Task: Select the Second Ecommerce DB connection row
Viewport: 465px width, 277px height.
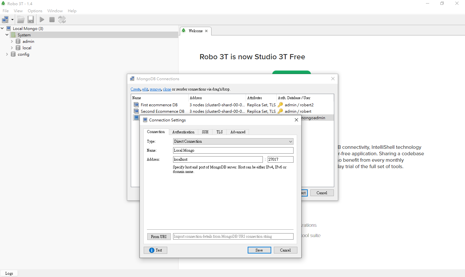Action: pos(162,111)
